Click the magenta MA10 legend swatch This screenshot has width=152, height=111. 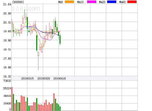pyautogui.click(x=92, y=2)
